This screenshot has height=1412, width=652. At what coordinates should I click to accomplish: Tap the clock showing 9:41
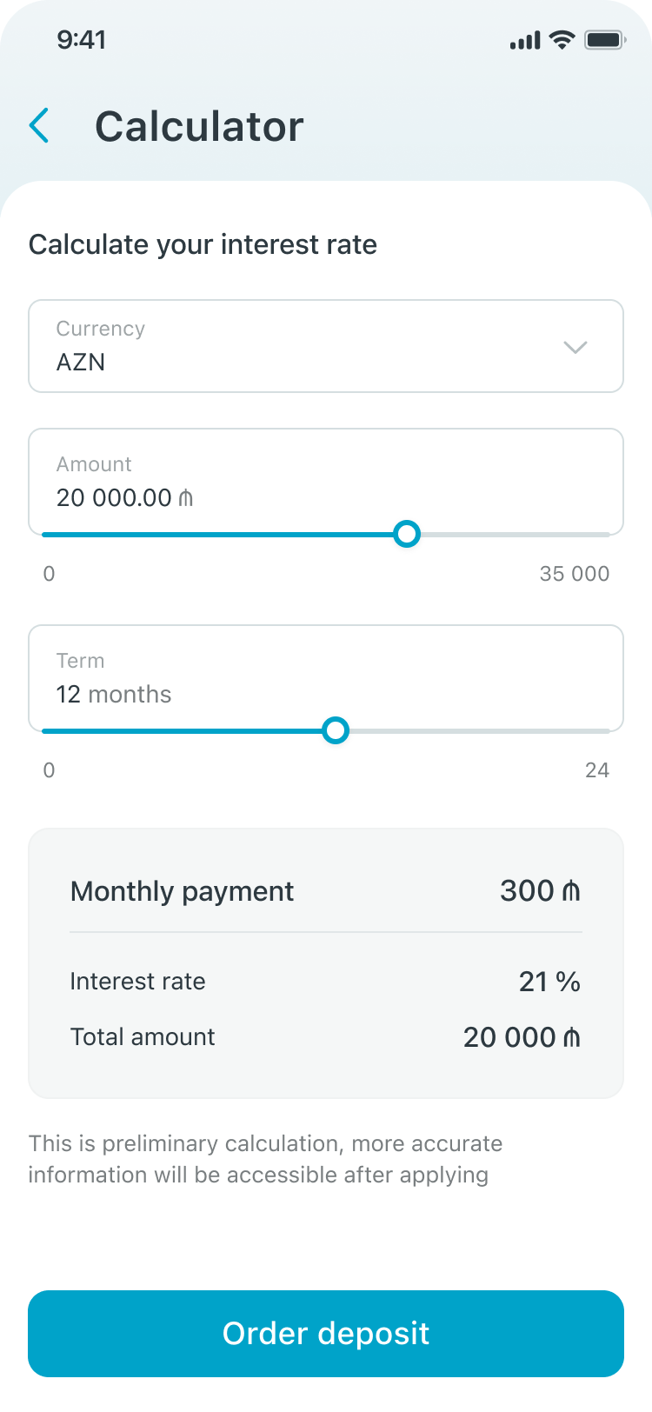(82, 40)
